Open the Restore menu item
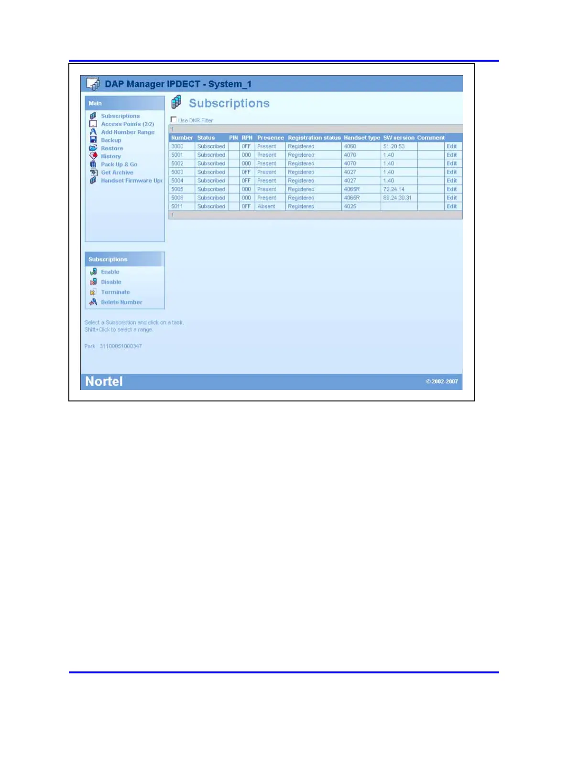568x757 pixels. [x=112, y=148]
